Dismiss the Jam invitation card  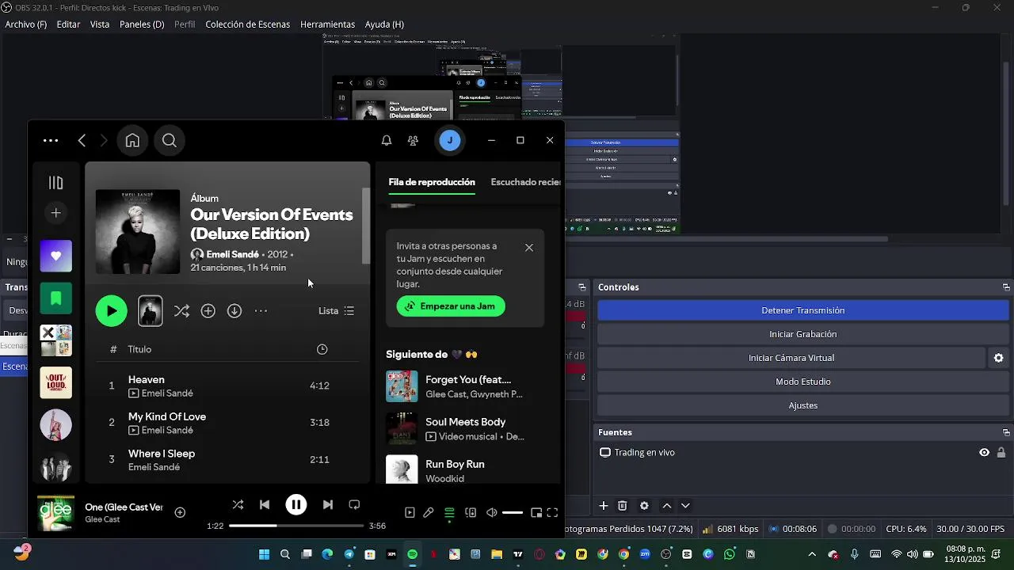point(529,248)
